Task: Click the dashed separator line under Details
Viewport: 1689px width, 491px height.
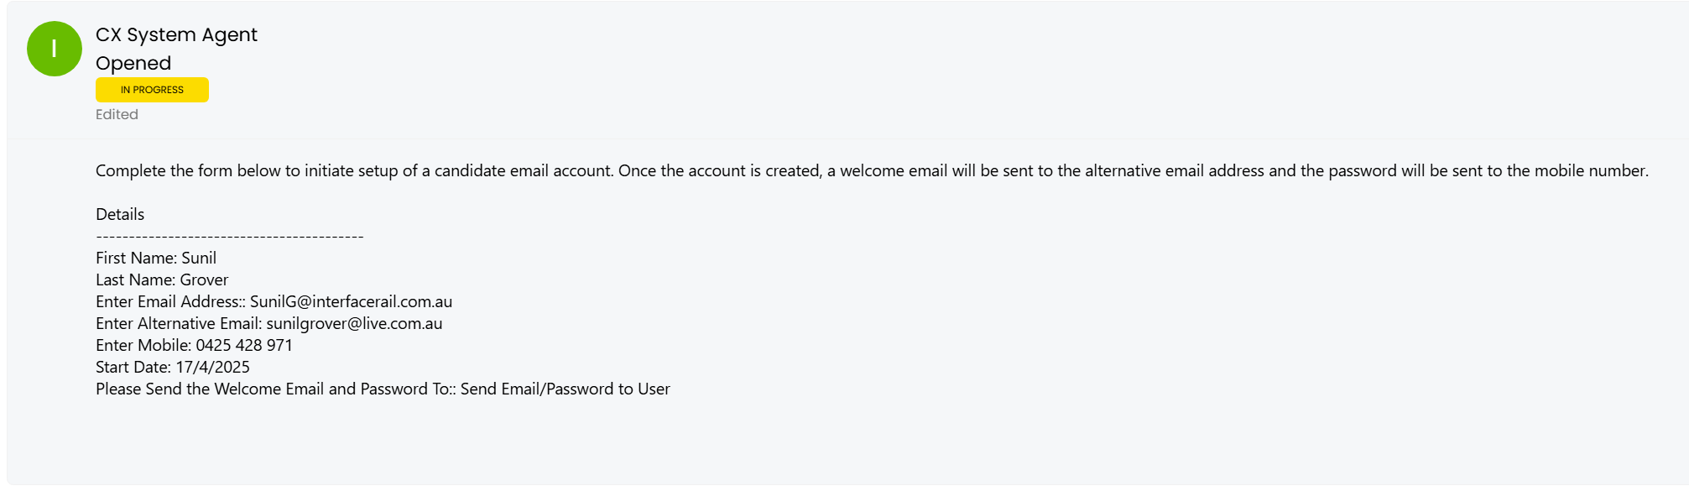Action: (x=230, y=237)
